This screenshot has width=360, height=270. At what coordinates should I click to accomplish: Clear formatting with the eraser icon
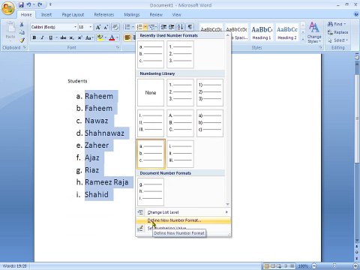point(115,27)
